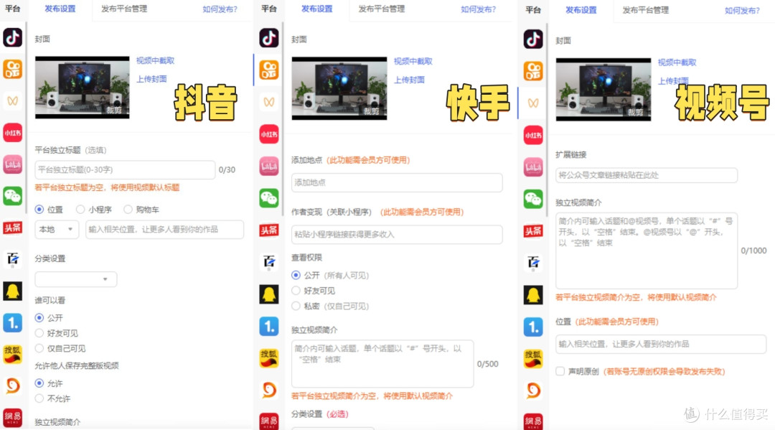Viewport: 775px width, 430px height.
Task: Select butterfly Video Channel icon in right sidebar
Action: click(x=533, y=103)
